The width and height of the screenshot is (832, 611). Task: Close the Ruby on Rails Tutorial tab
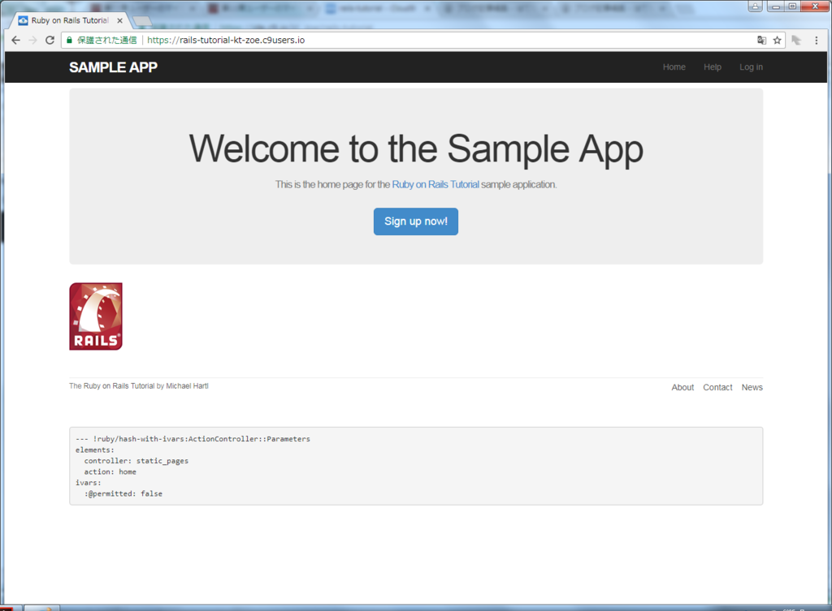120,20
